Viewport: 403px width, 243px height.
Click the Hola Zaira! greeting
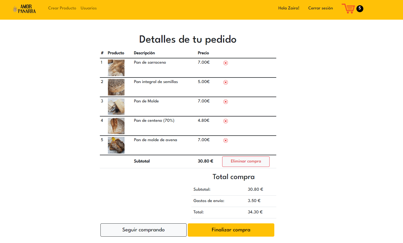(289, 8)
